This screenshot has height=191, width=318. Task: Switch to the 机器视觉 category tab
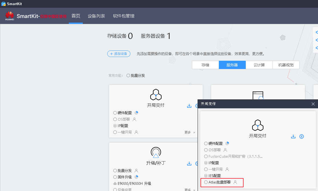(x=286, y=65)
